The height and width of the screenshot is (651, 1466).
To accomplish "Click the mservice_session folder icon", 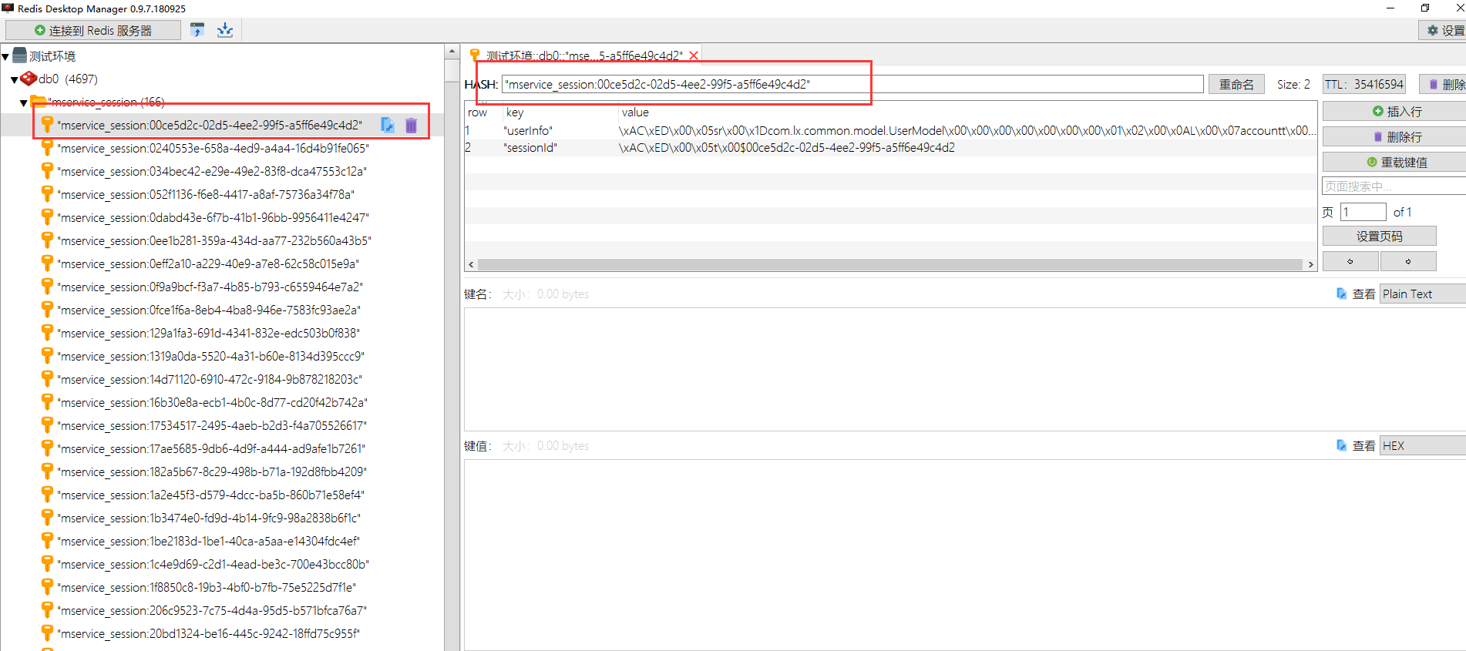I will point(39,102).
